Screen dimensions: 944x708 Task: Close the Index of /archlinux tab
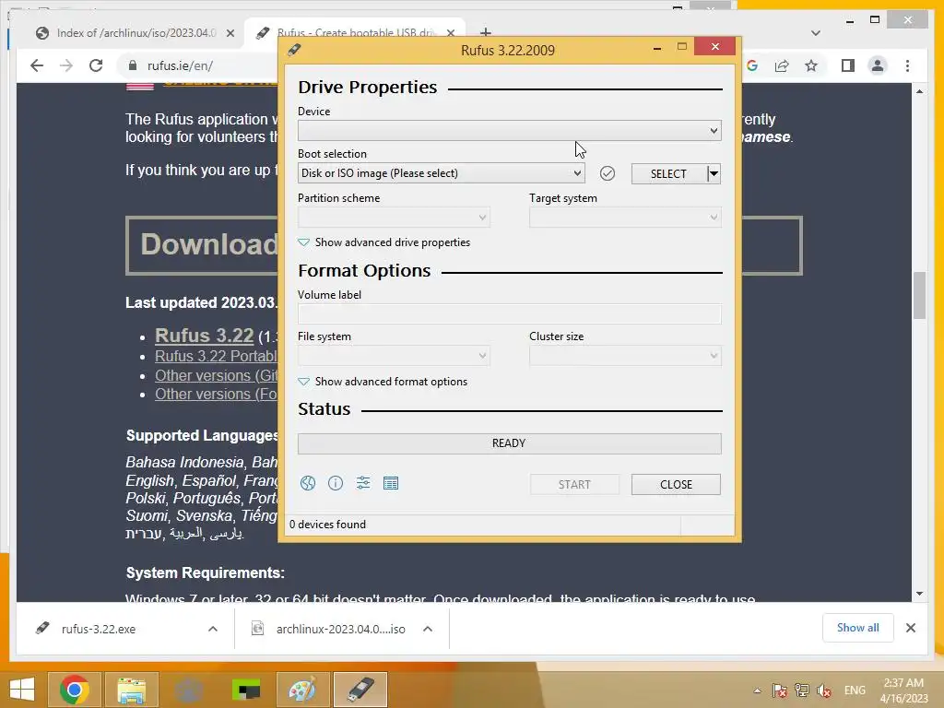[230, 33]
